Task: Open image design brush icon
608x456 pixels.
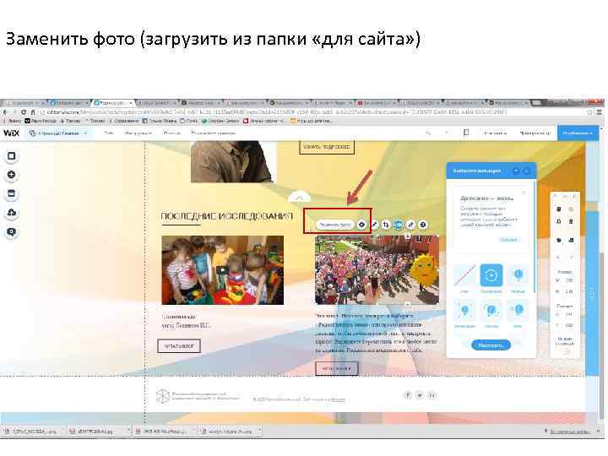Action: 374,225
